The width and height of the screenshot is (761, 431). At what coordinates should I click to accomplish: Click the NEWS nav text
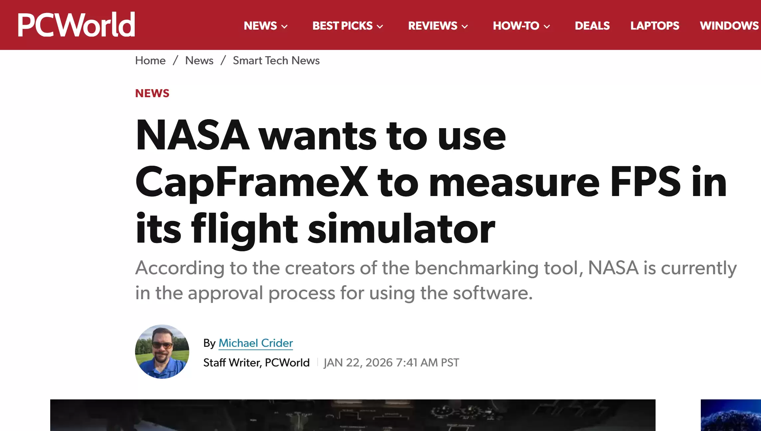click(260, 26)
